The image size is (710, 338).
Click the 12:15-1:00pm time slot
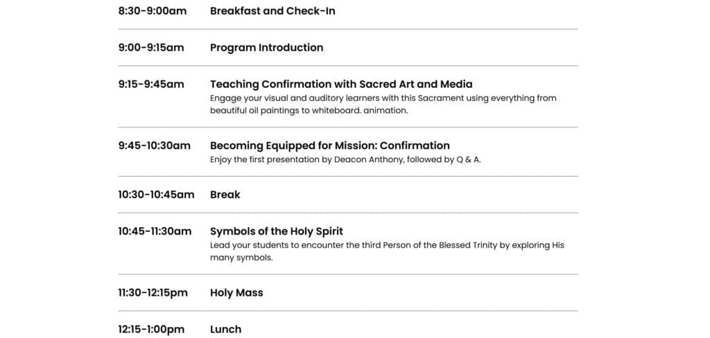click(151, 330)
